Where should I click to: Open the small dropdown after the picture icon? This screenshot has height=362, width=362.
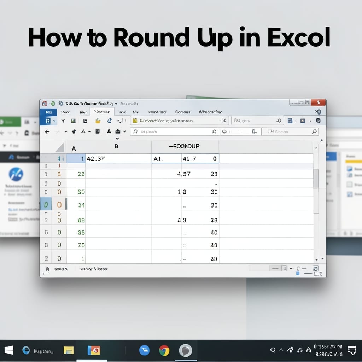point(310,121)
